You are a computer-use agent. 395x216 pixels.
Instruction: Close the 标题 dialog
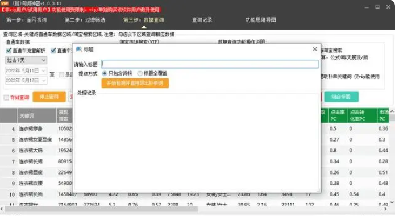(x=315, y=49)
